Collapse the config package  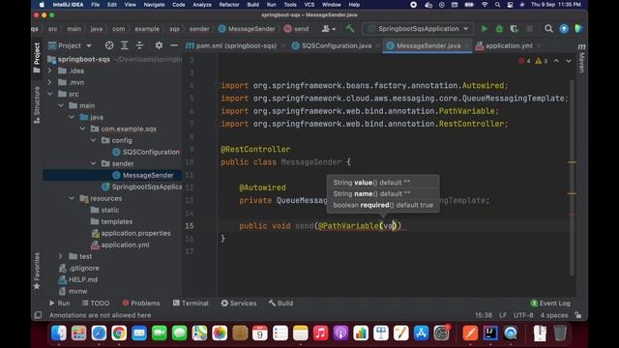94,140
